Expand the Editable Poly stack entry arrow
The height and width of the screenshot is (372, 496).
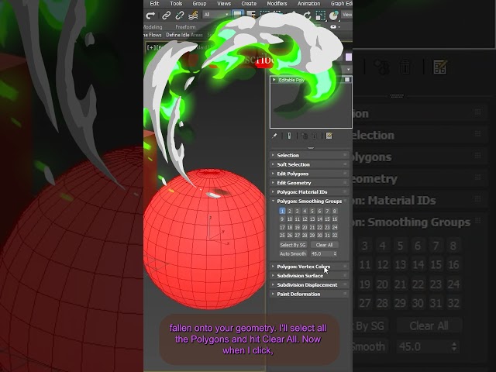[x=274, y=80]
